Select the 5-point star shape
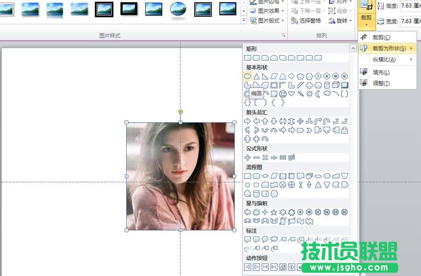 (x=274, y=212)
